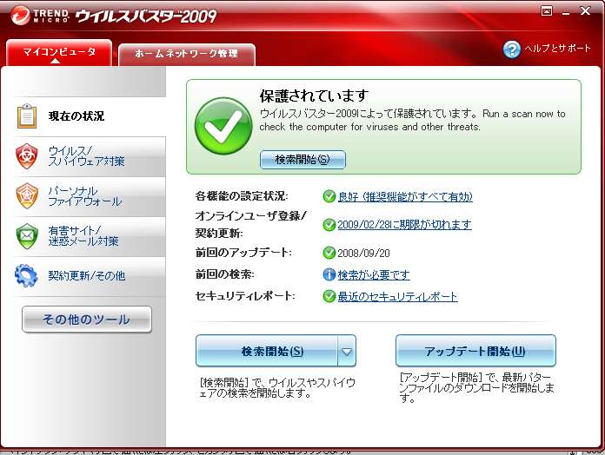Close the ウイルスバスター2009 window
The height and width of the screenshot is (455, 605).
point(585,10)
